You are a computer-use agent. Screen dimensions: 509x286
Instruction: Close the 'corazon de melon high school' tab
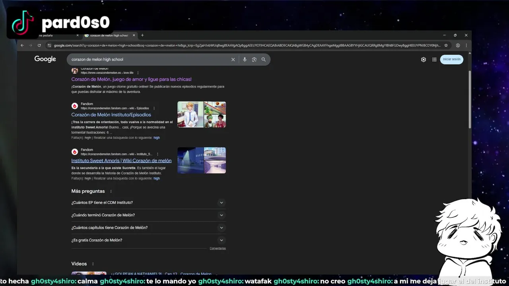click(134, 35)
